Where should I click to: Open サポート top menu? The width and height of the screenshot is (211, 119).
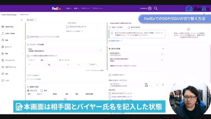(x=85, y=8)
